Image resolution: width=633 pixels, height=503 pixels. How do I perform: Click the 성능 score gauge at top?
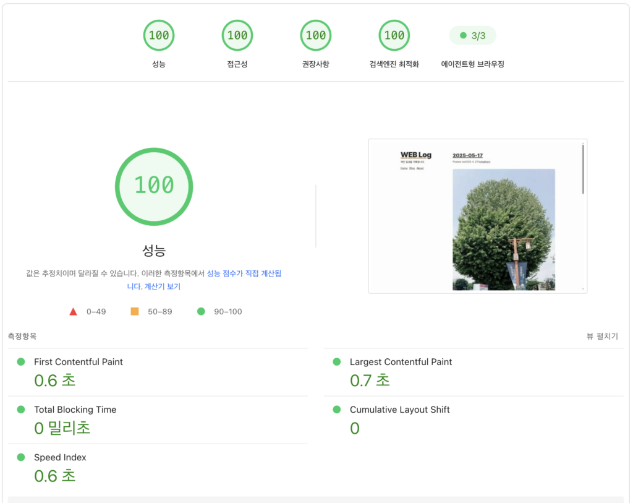159,35
